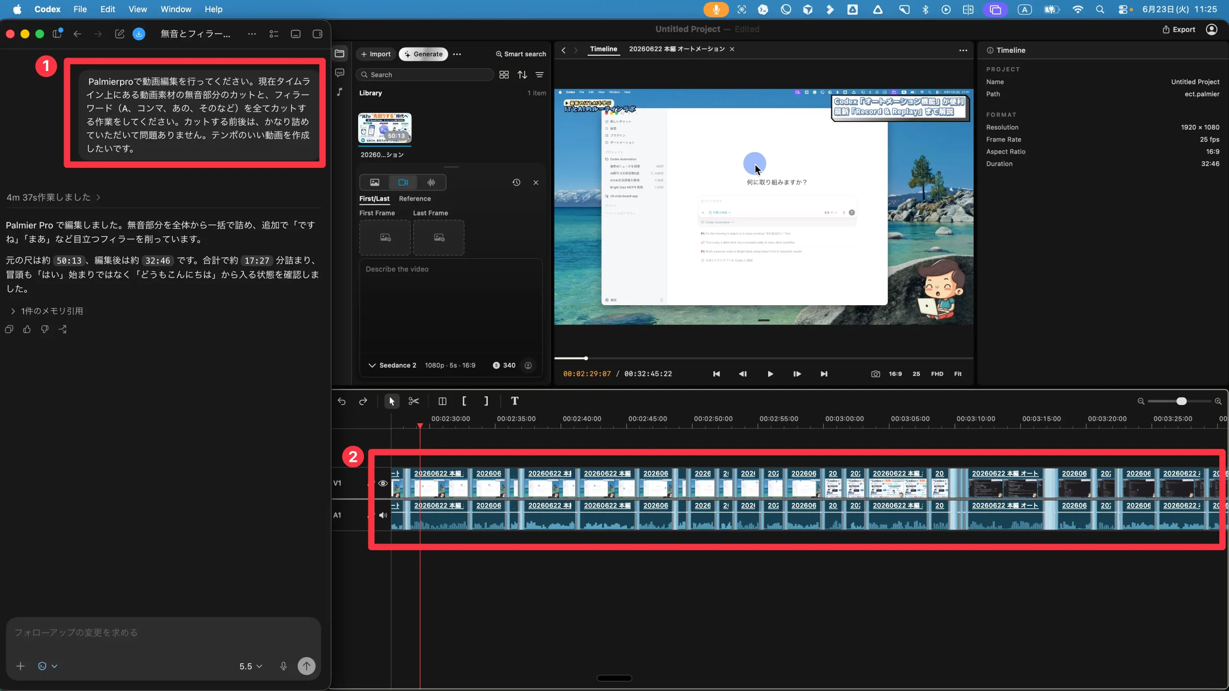Open macOS Spotlight search icon

(1100, 9)
